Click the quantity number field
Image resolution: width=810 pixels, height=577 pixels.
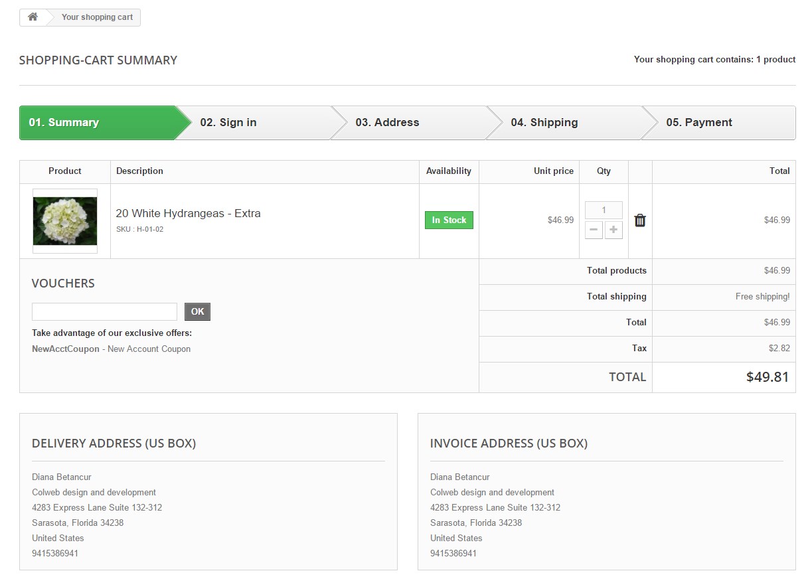[x=604, y=210]
